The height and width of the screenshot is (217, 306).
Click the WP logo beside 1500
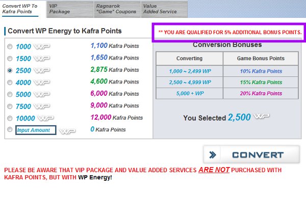tap(42, 59)
